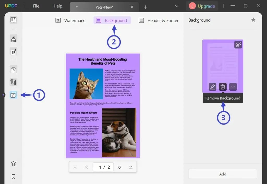Click the Layers icon at sidebar bottom

14,164
